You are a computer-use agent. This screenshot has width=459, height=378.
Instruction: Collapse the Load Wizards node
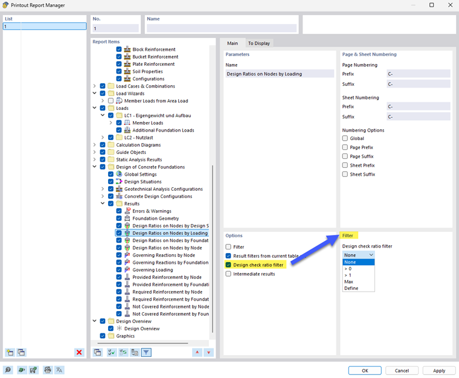tap(94, 94)
